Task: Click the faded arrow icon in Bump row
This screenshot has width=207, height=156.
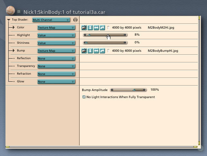Action: click(x=108, y=50)
